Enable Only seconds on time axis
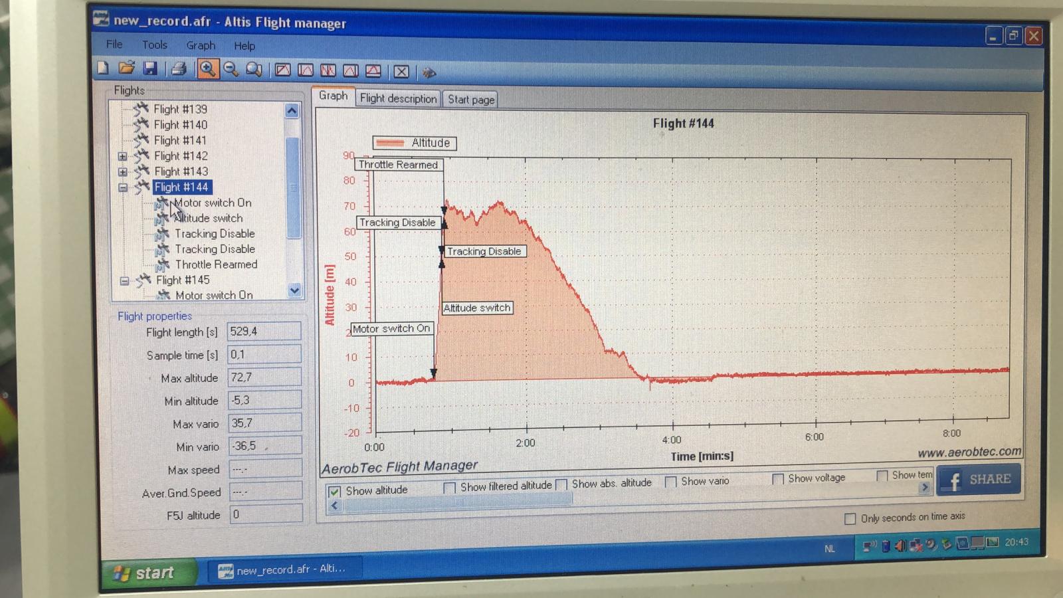 (x=850, y=519)
